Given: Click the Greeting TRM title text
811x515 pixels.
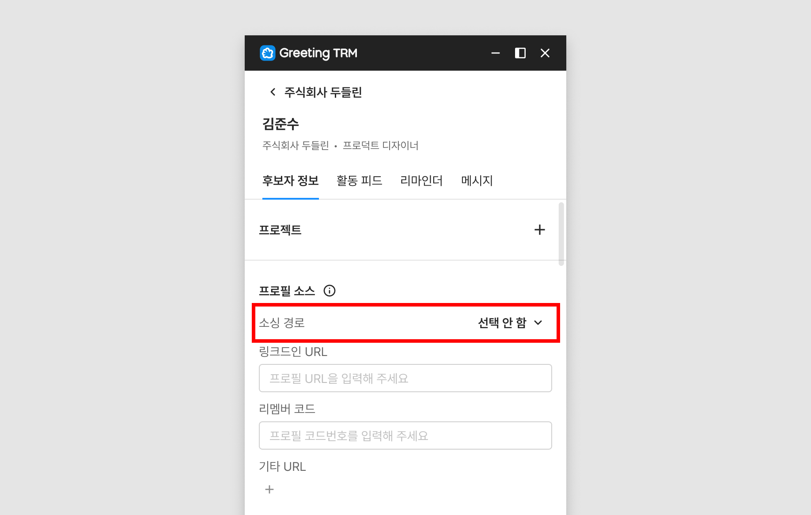Looking at the screenshot, I should point(318,53).
